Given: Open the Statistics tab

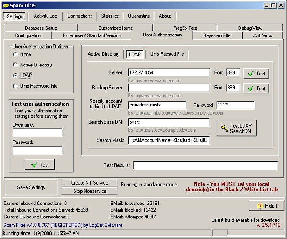Looking at the screenshot, I should tap(110, 16).
